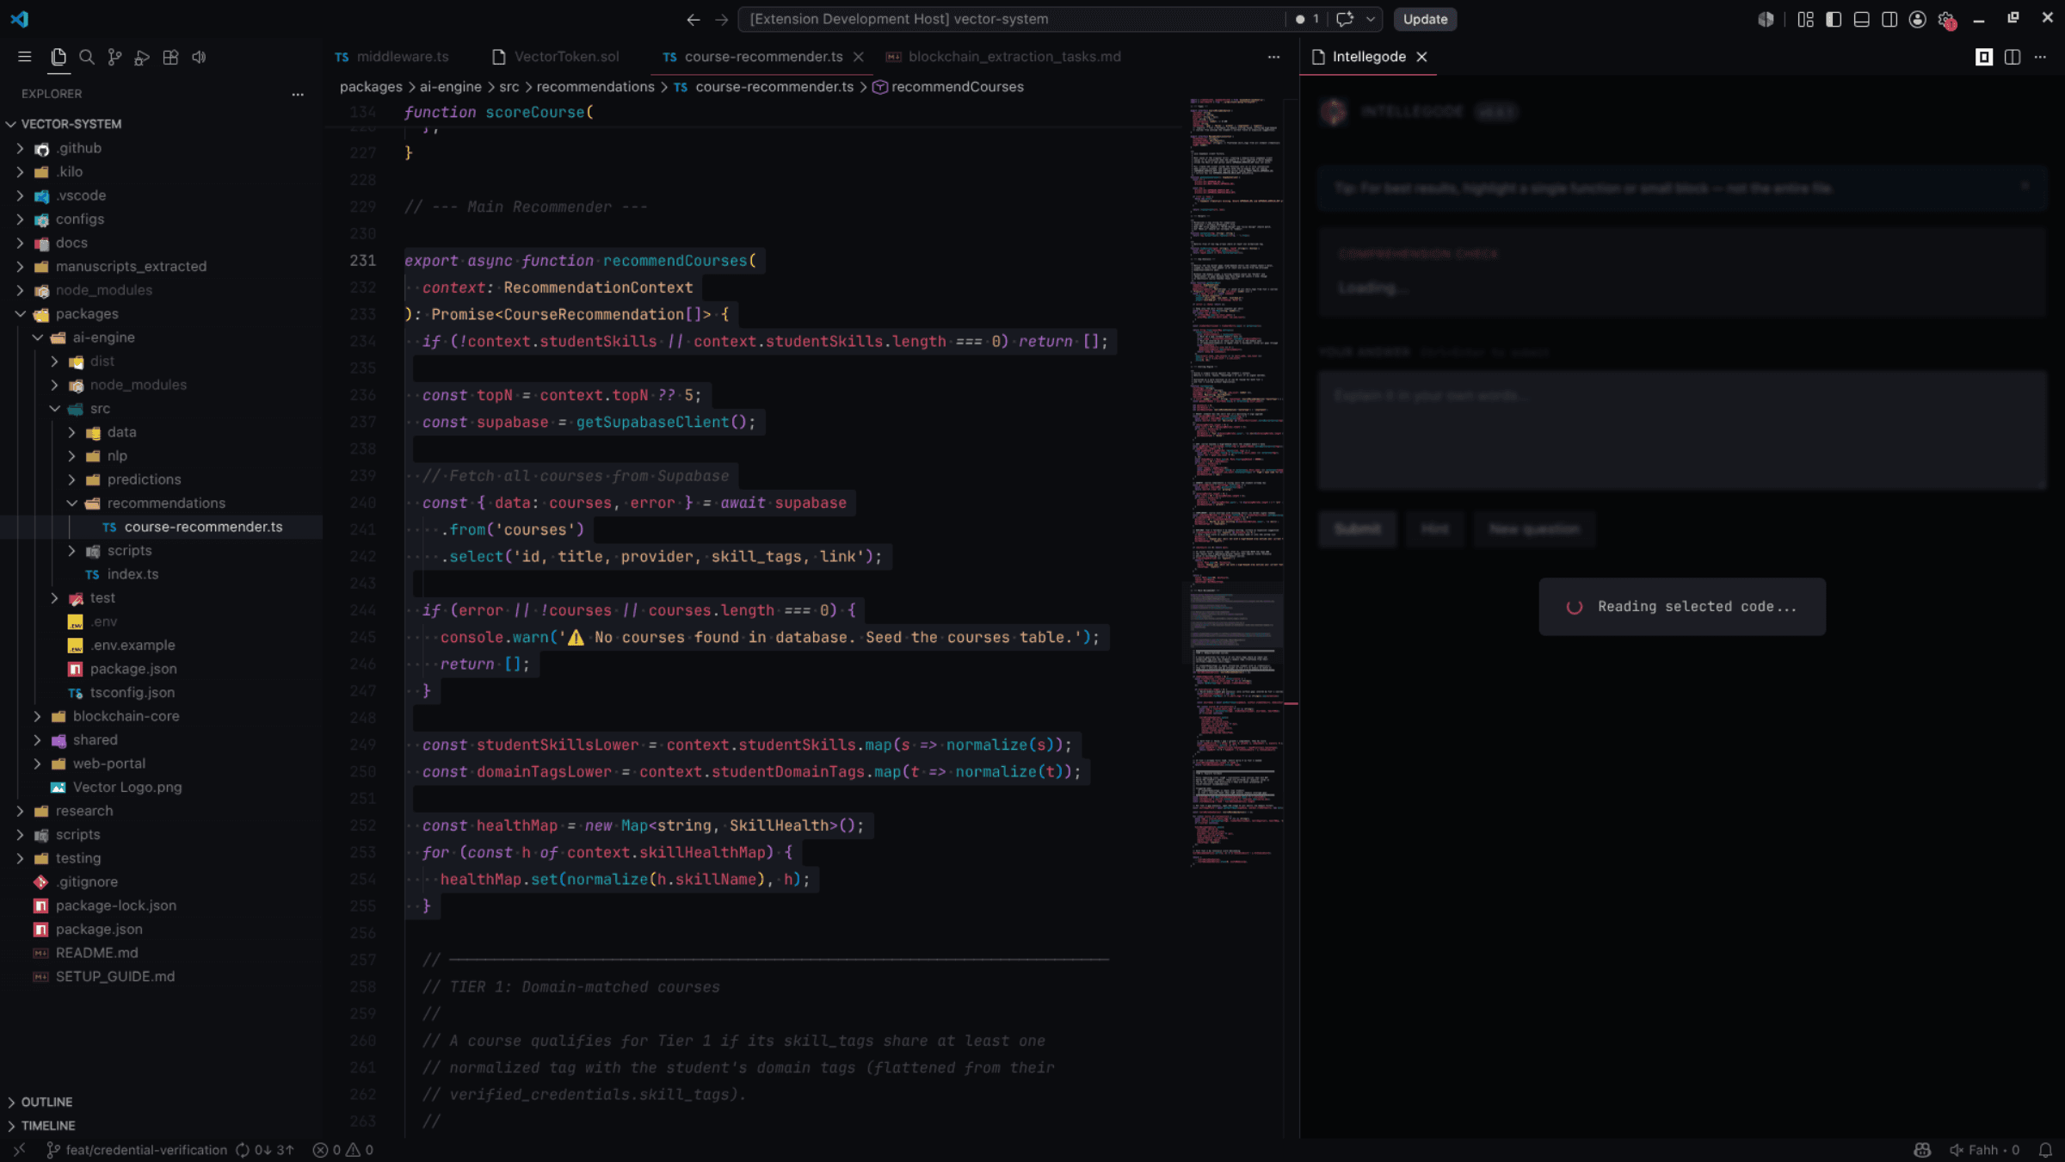This screenshot has width=2065, height=1162.
Task: Expand the predictions folder
Action: pos(71,479)
